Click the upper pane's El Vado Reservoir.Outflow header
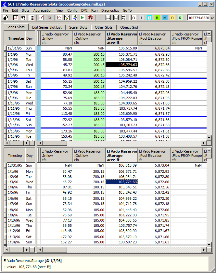Image resolution: width=216 pixels, height=273 pixels. [89, 38]
